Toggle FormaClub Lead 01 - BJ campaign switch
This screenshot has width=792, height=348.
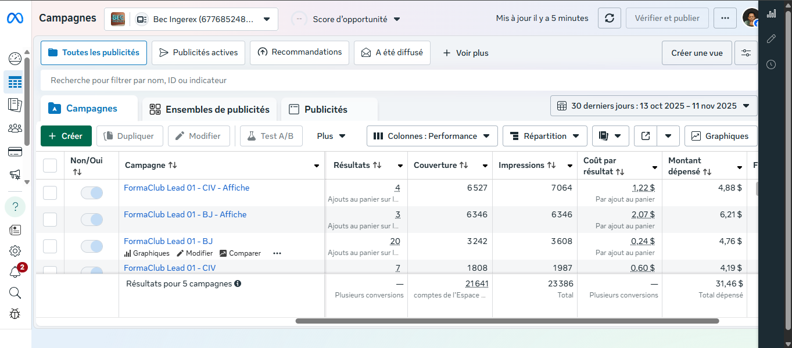92,246
